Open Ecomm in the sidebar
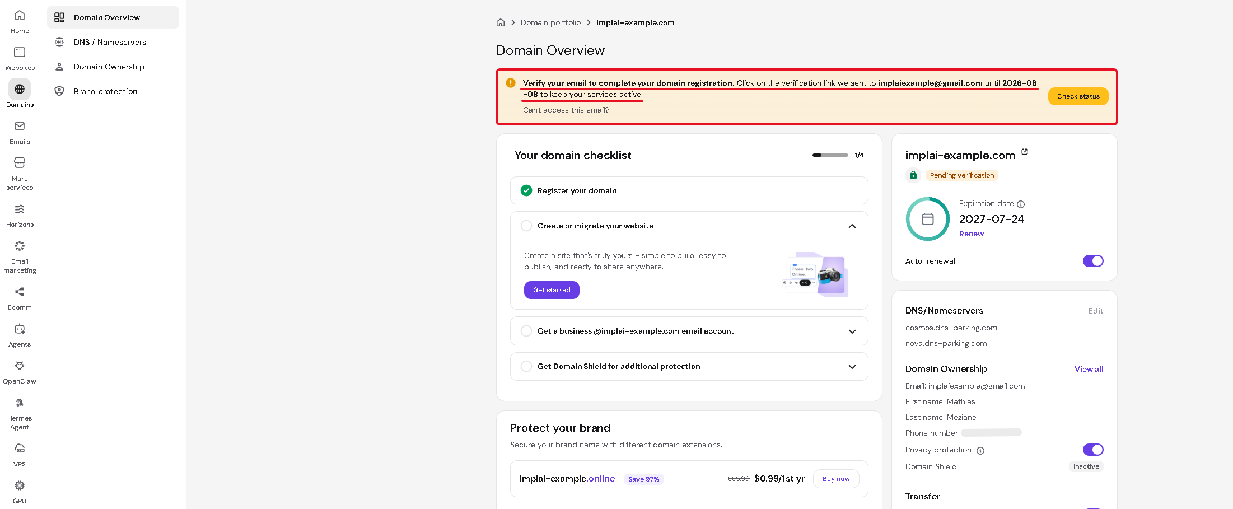The height and width of the screenshot is (509, 1233). (x=20, y=298)
